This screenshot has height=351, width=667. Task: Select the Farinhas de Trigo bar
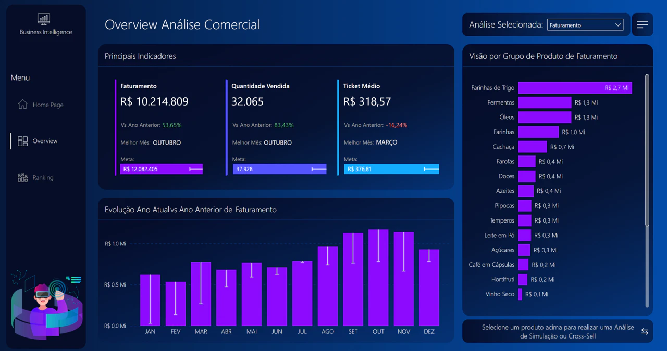(575, 88)
